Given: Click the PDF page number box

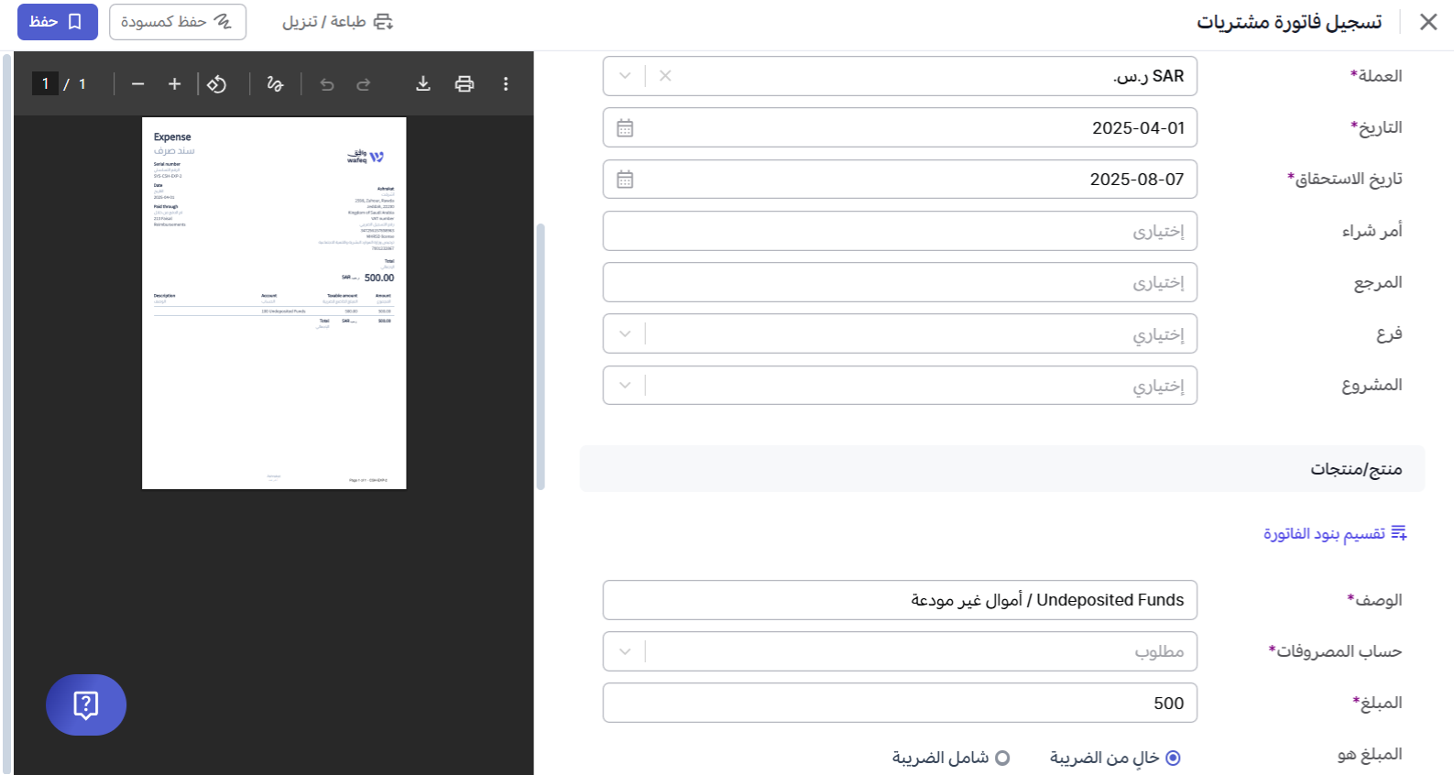Looking at the screenshot, I should (45, 84).
